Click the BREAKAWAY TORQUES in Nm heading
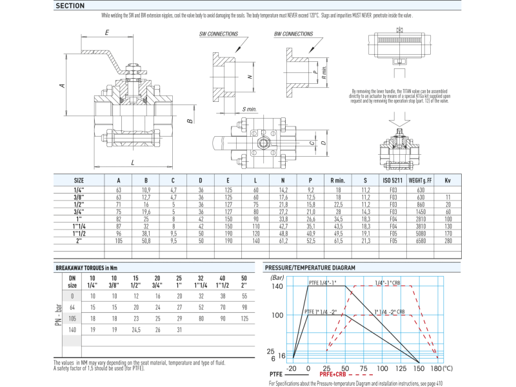516x387 pixels. tap(88, 267)
